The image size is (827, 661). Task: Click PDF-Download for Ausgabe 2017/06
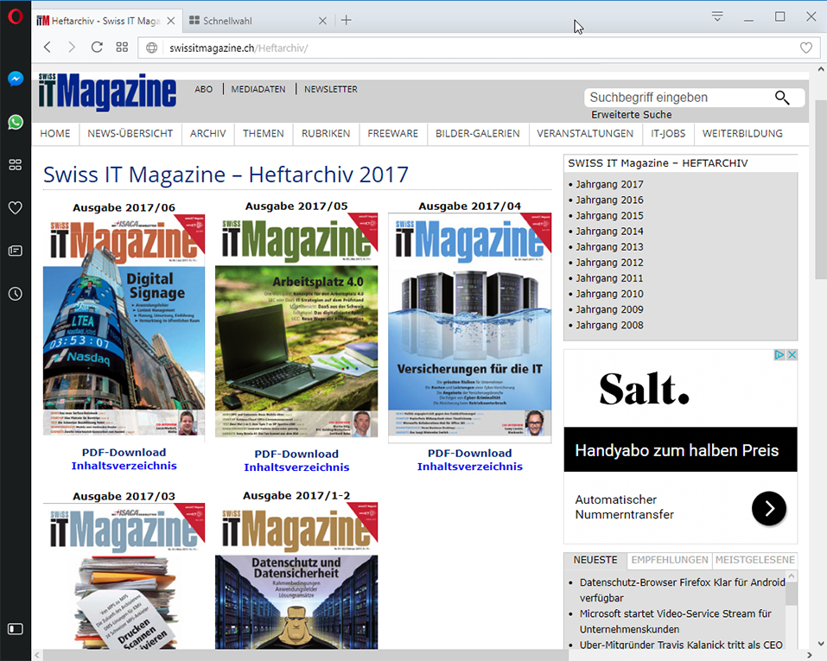[124, 452]
